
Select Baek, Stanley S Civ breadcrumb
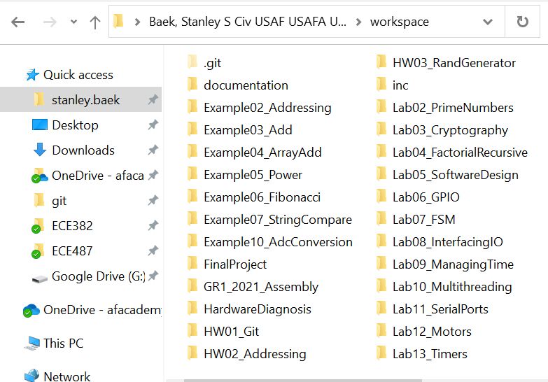coord(248,22)
